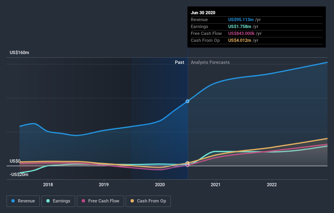Image resolution: width=334 pixels, height=213 pixels.
Task: Click the Free Cash Flow label in tooltip
Action: 206,33
